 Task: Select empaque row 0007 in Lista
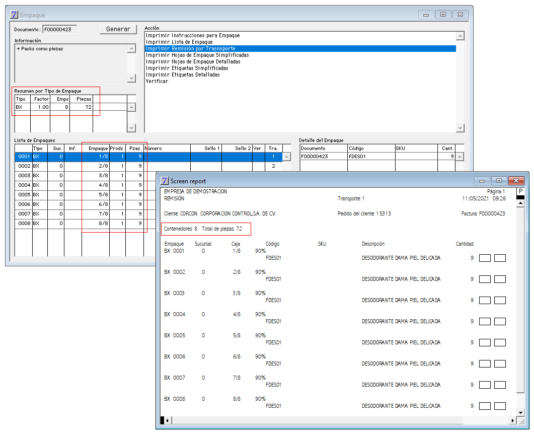pos(85,214)
